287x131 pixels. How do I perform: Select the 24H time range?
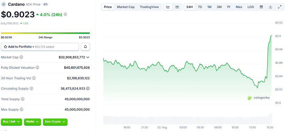click(189, 7)
